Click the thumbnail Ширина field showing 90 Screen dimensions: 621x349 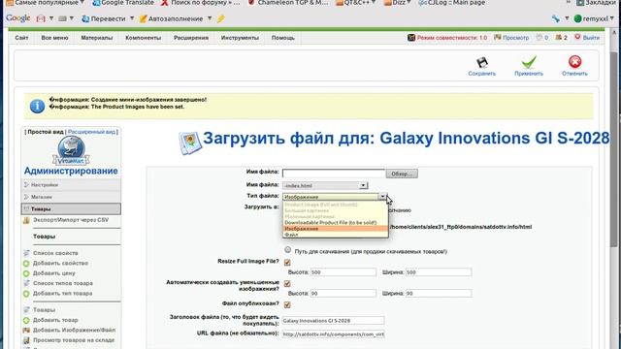click(x=439, y=293)
